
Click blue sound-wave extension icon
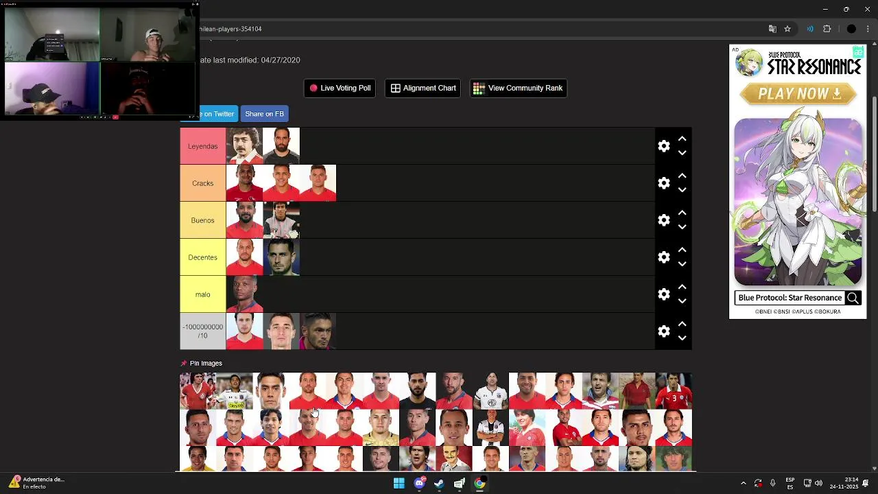pyautogui.click(x=810, y=29)
